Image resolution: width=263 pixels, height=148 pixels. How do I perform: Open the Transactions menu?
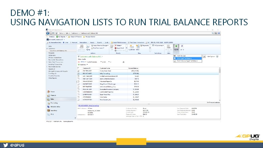click(84, 43)
